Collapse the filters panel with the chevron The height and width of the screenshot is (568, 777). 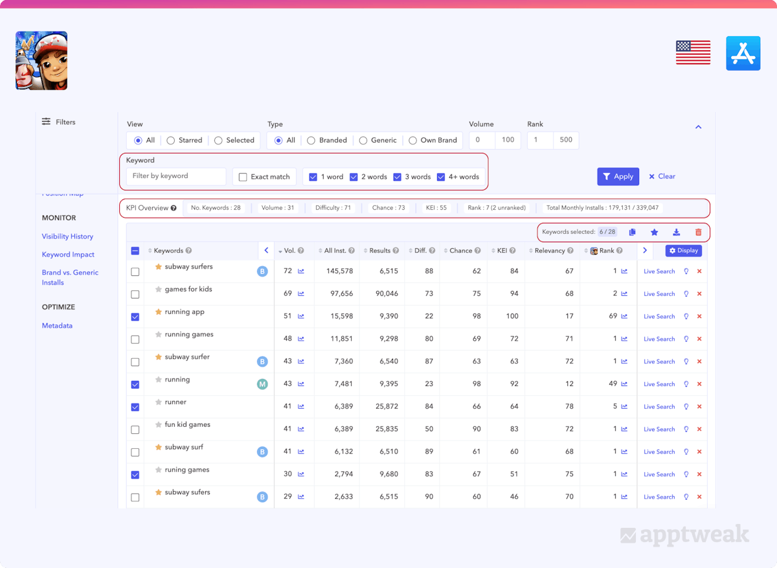point(698,127)
